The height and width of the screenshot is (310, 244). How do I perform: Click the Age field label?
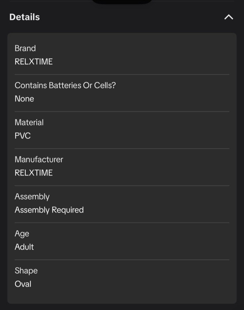tap(22, 234)
